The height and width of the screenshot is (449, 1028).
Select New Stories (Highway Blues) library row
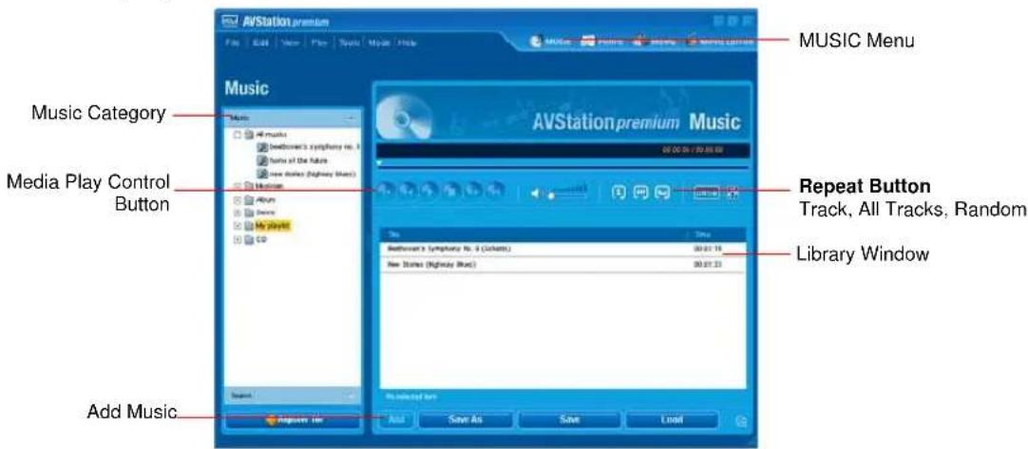pos(562,264)
